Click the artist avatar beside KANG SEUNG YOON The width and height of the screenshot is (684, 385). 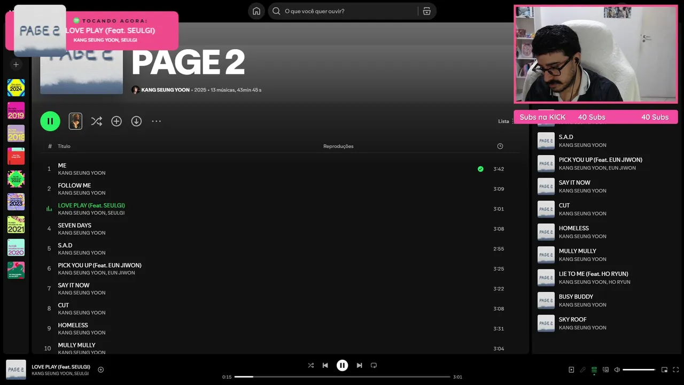tap(136, 90)
